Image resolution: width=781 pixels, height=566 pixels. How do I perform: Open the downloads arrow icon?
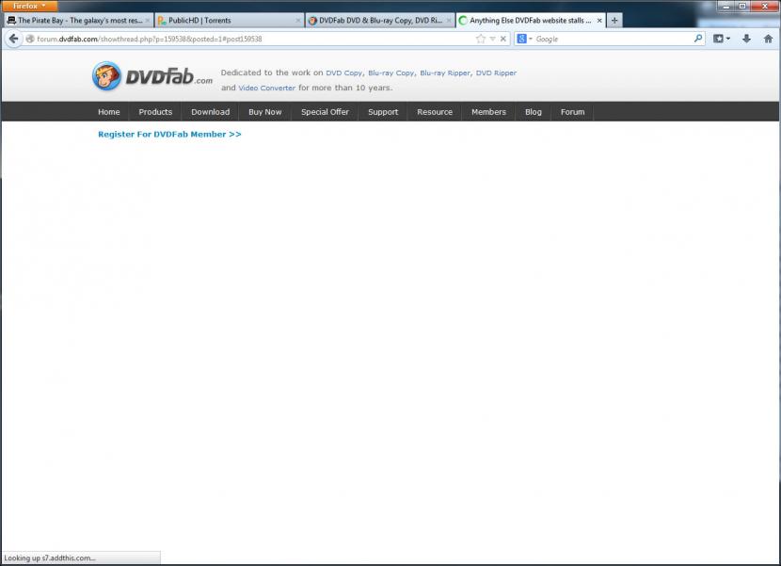746,39
